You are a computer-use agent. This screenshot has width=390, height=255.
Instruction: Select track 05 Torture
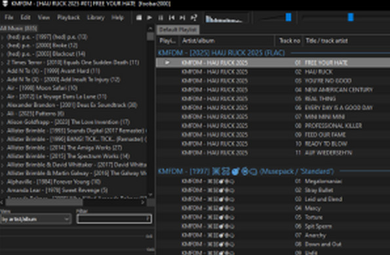pos(273,217)
